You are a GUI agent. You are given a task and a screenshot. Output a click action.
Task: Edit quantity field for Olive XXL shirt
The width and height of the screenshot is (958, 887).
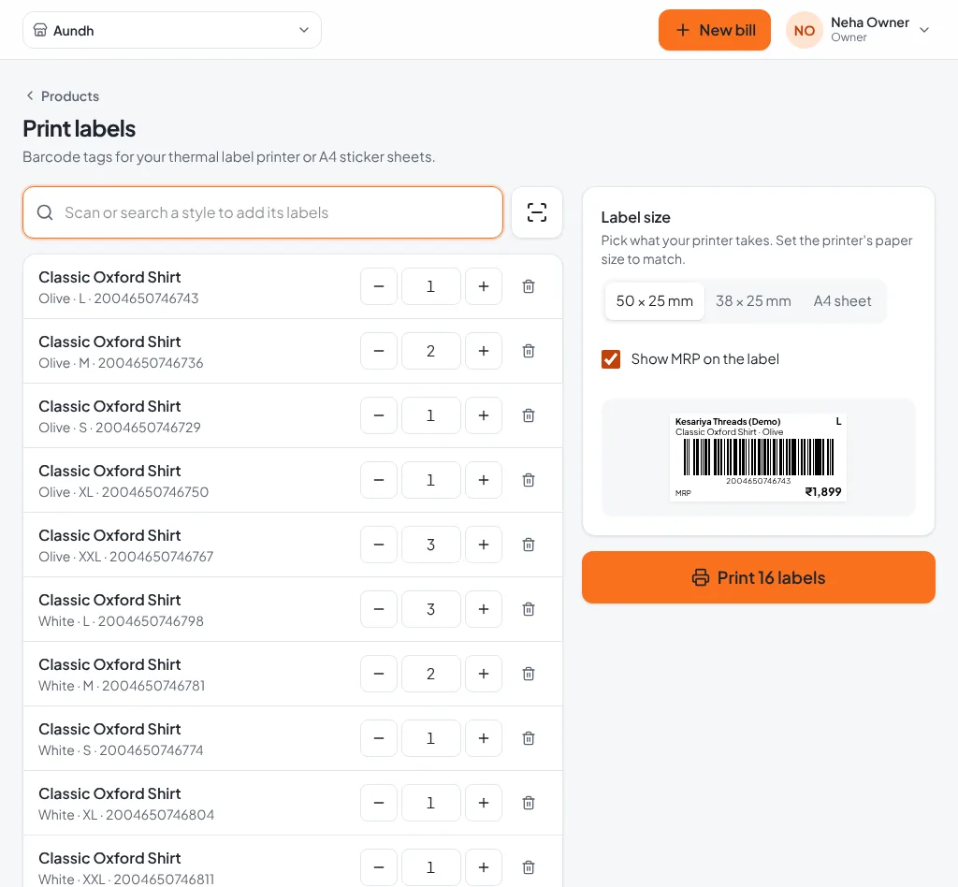430,545
